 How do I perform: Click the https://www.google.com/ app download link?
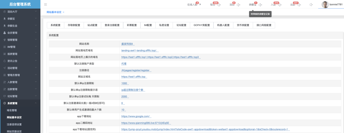(136, 116)
